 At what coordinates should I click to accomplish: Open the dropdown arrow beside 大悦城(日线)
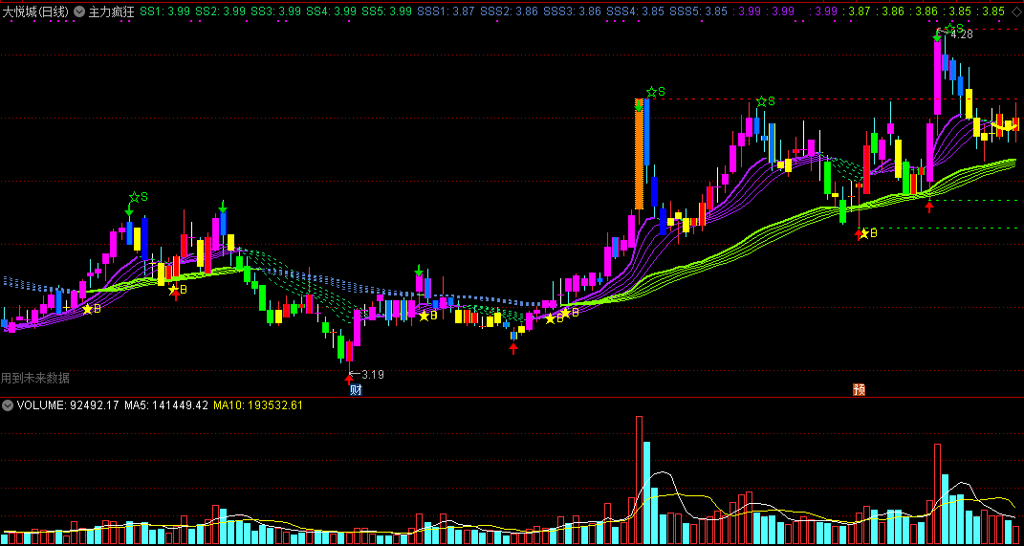pos(79,11)
